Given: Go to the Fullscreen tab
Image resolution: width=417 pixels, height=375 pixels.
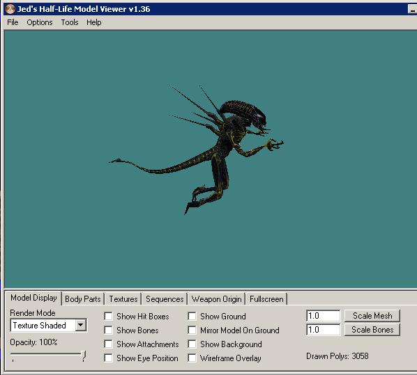Looking at the screenshot, I should [x=266, y=299].
